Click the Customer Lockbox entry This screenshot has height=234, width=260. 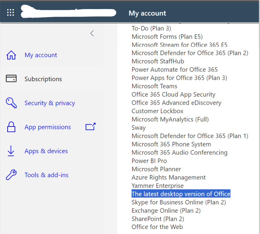click(157, 111)
